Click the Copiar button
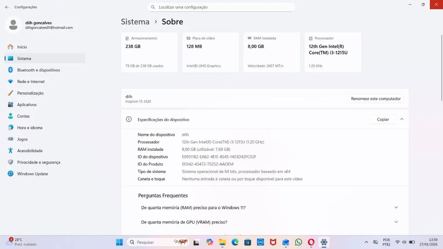 click(x=383, y=119)
